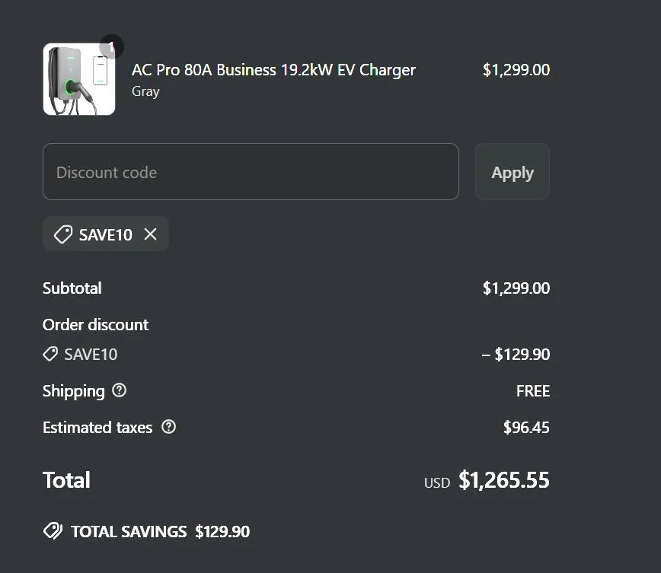
Task: Focus the Discount code input field
Action: tap(251, 172)
